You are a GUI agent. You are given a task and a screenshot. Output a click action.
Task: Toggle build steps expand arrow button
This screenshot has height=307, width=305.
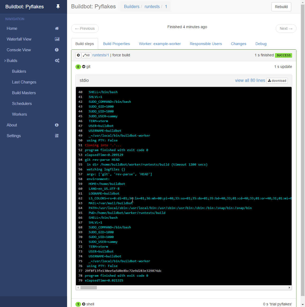pos(78,55)
